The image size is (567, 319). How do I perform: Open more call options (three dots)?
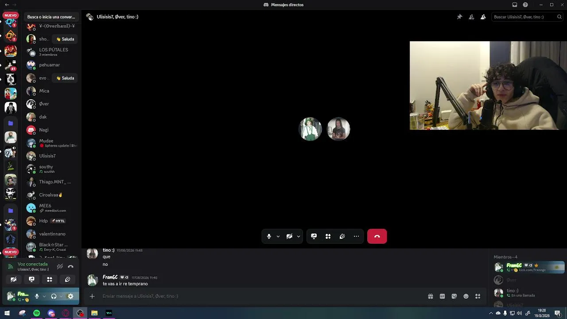(x=357, y=237)
